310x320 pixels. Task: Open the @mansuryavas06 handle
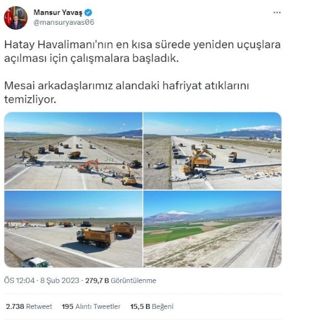click(x=64, y=22)
